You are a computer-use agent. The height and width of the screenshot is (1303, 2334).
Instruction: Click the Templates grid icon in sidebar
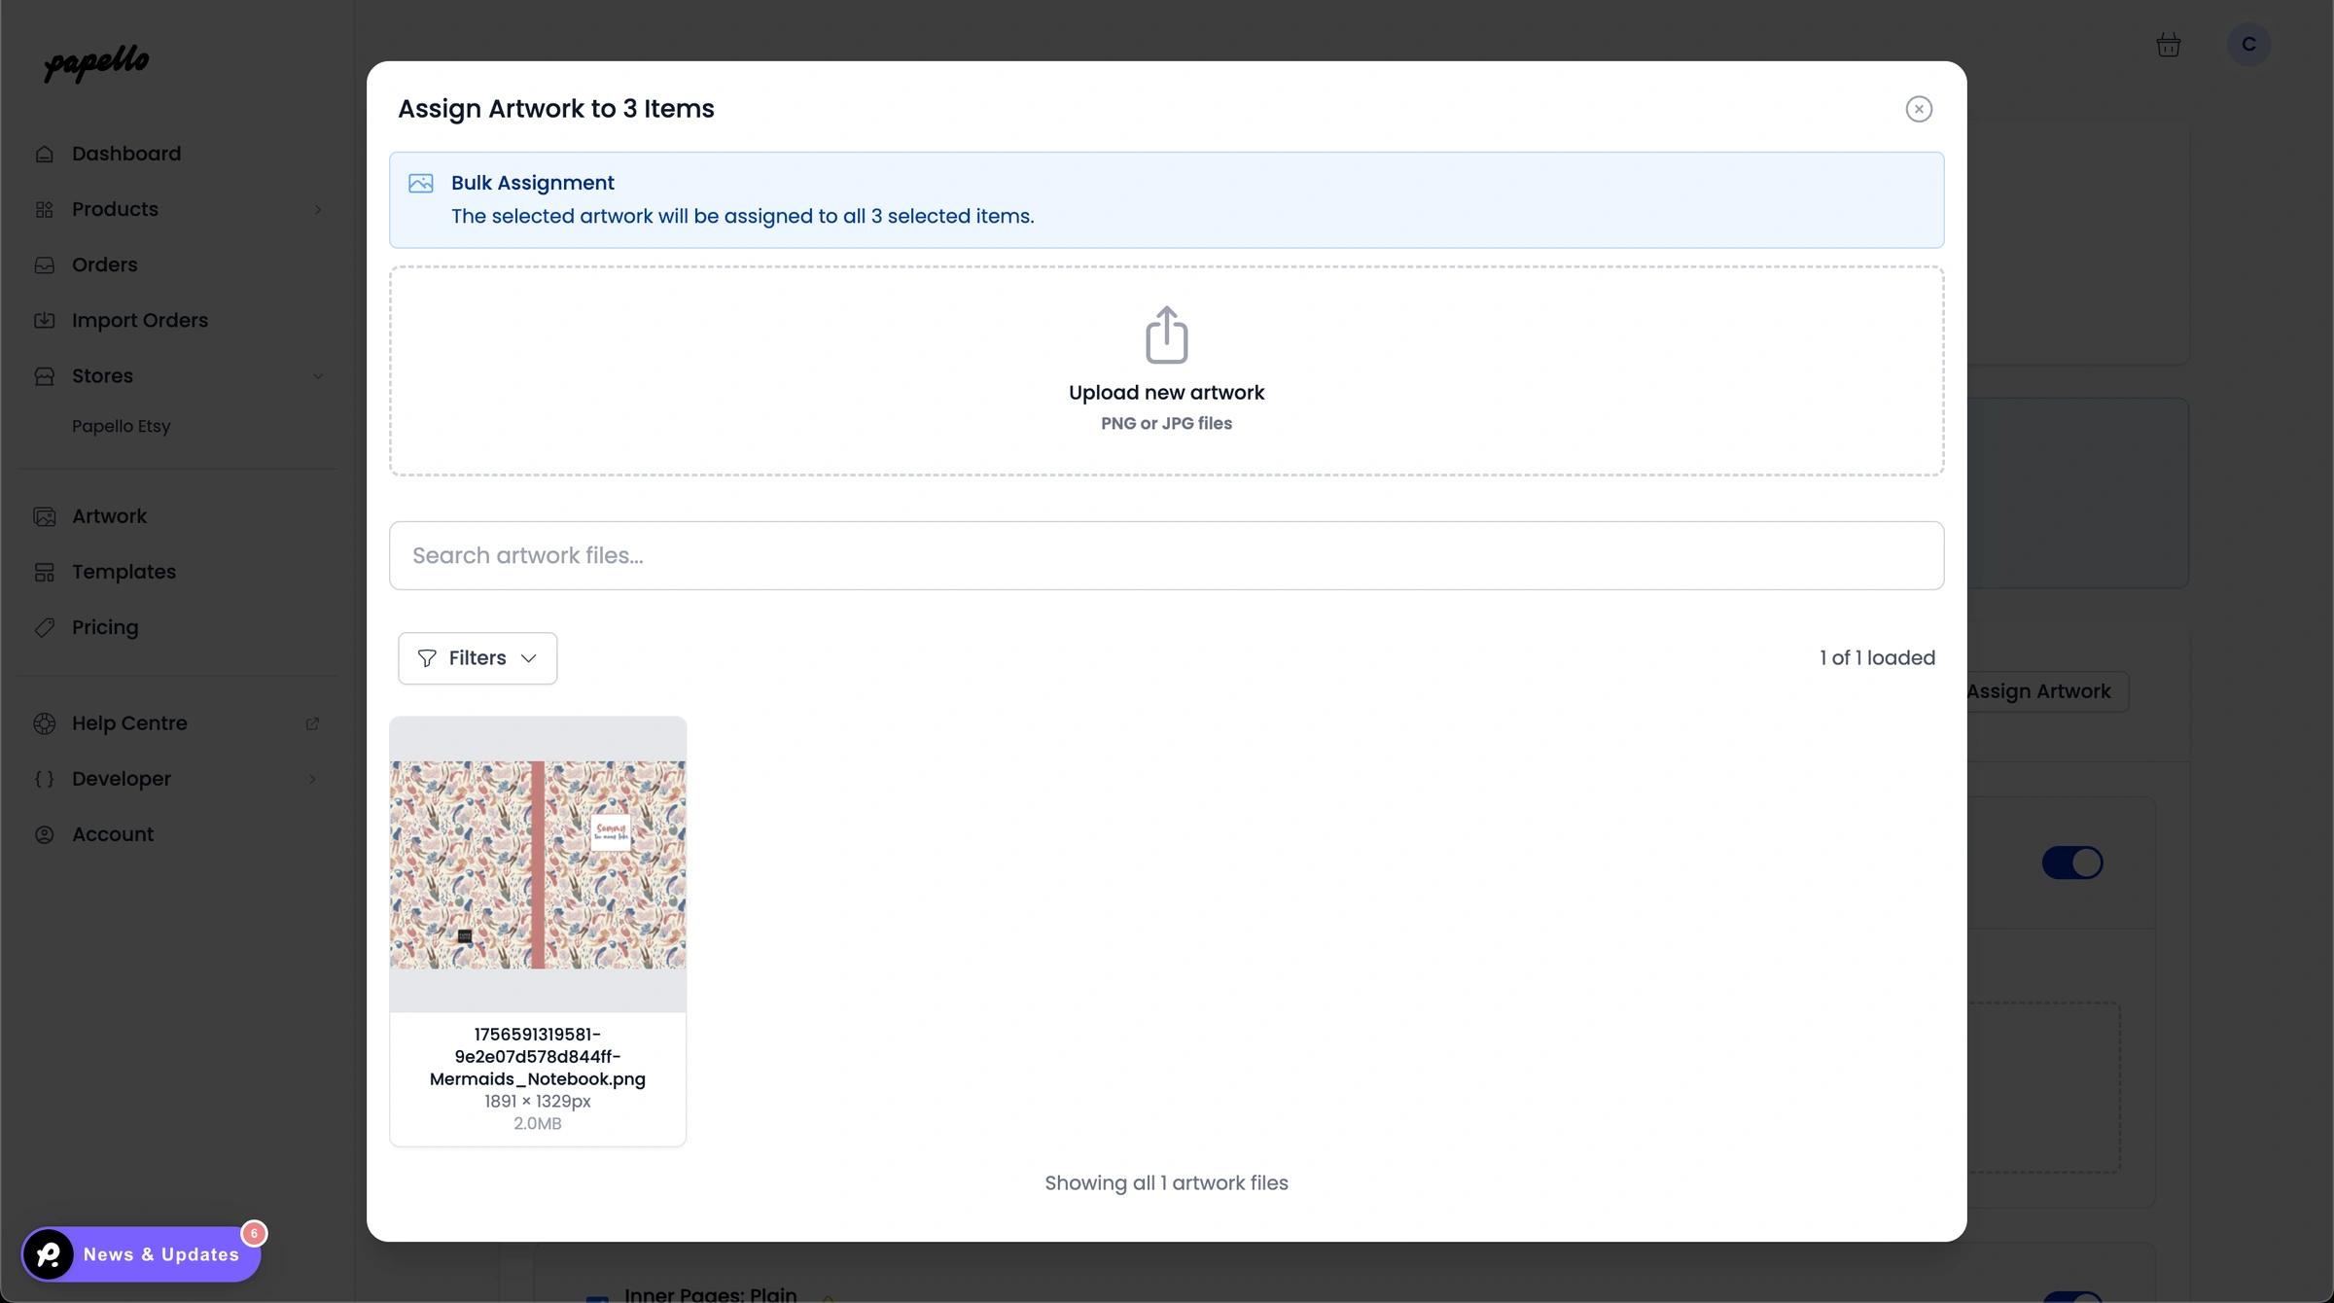click(x=45, y=571)
